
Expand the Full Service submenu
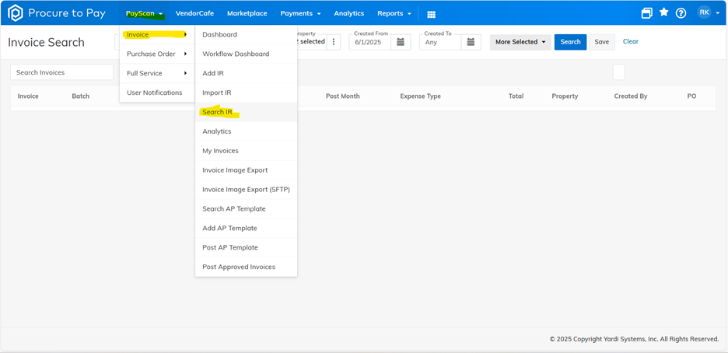pyautogui.click(x=157, y=73)
